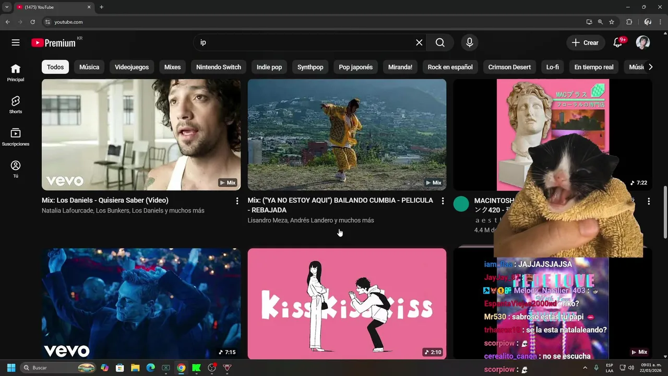Open options menu for Los Daniels mix
The width and height of the screenshot is (668, 376).
tap(237, 201)
